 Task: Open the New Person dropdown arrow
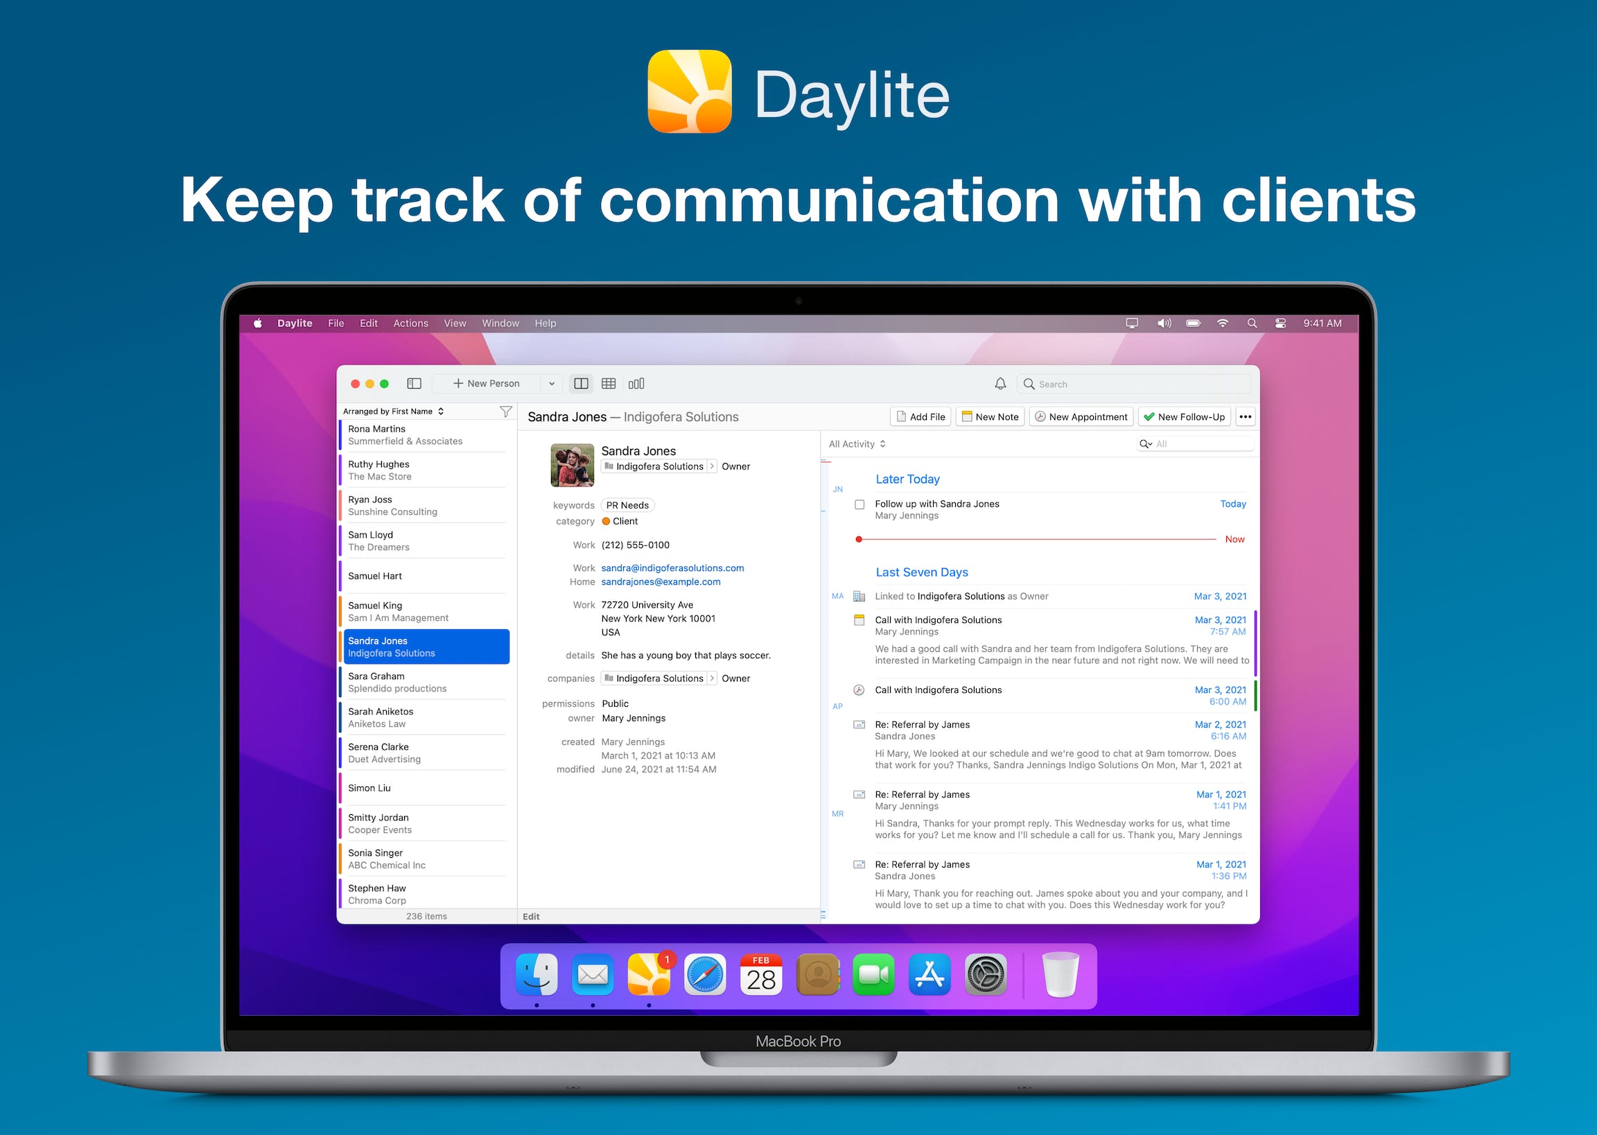tap(552, 383)
